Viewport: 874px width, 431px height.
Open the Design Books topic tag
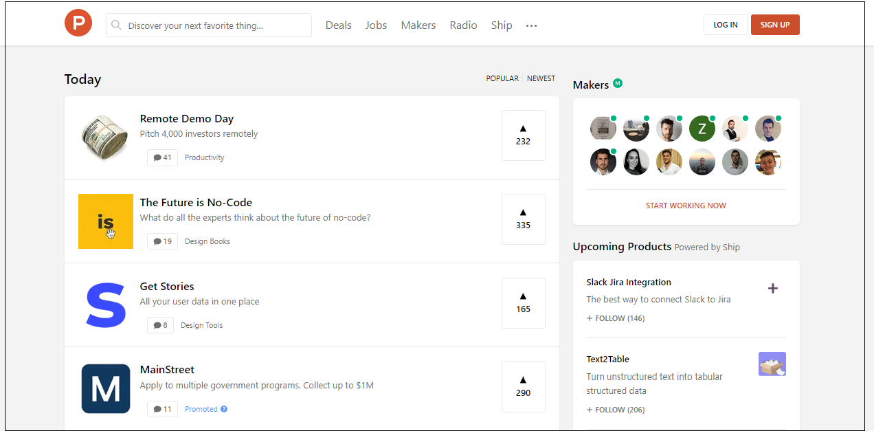tap(208, 241)
